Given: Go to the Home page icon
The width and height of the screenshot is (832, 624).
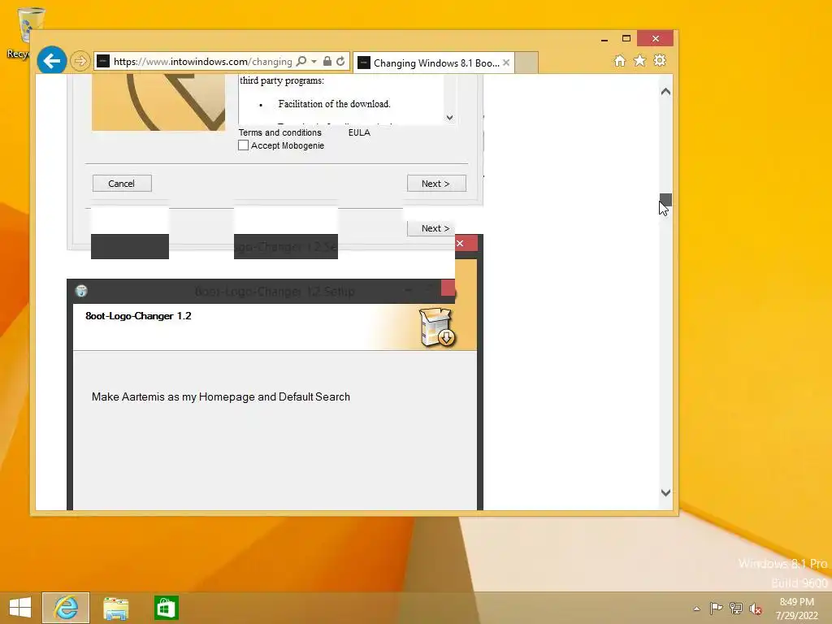Looking at the screenshot, I should click(x=620, y=61).
